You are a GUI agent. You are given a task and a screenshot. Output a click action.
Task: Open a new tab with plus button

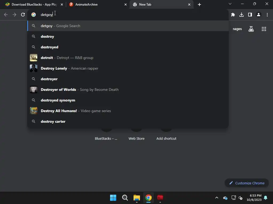point(199,5)
